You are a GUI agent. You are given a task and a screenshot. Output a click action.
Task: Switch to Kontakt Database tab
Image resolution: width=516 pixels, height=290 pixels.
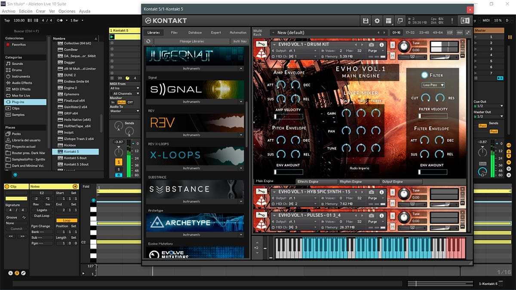pos(195,33)
